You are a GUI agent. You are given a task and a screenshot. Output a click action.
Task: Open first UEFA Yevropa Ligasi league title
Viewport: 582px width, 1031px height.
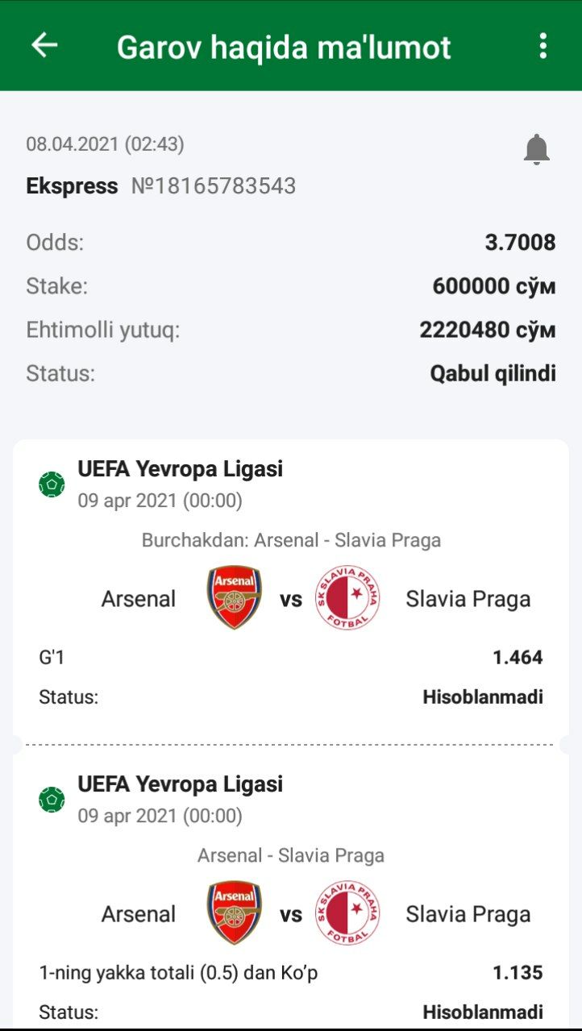[181, 468]
